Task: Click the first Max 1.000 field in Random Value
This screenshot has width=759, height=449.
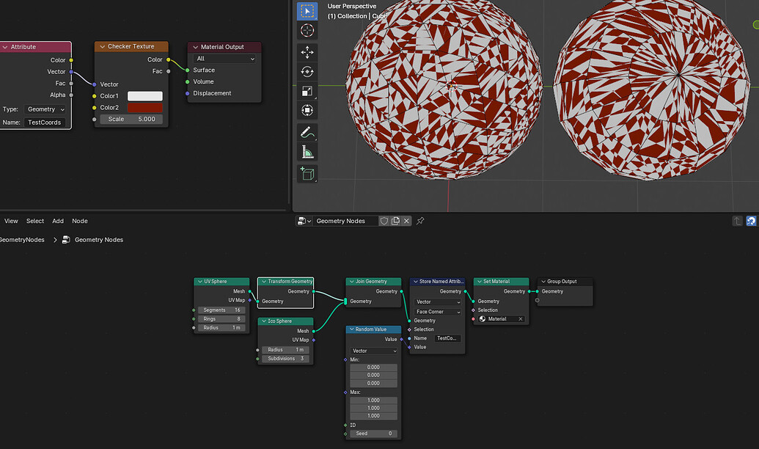Action: tap(373, 401)
